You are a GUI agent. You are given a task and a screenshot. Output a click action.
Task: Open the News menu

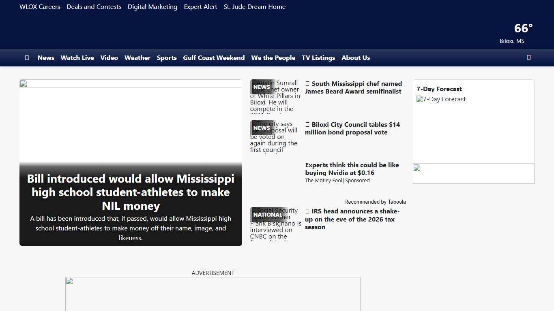(46, 58)
